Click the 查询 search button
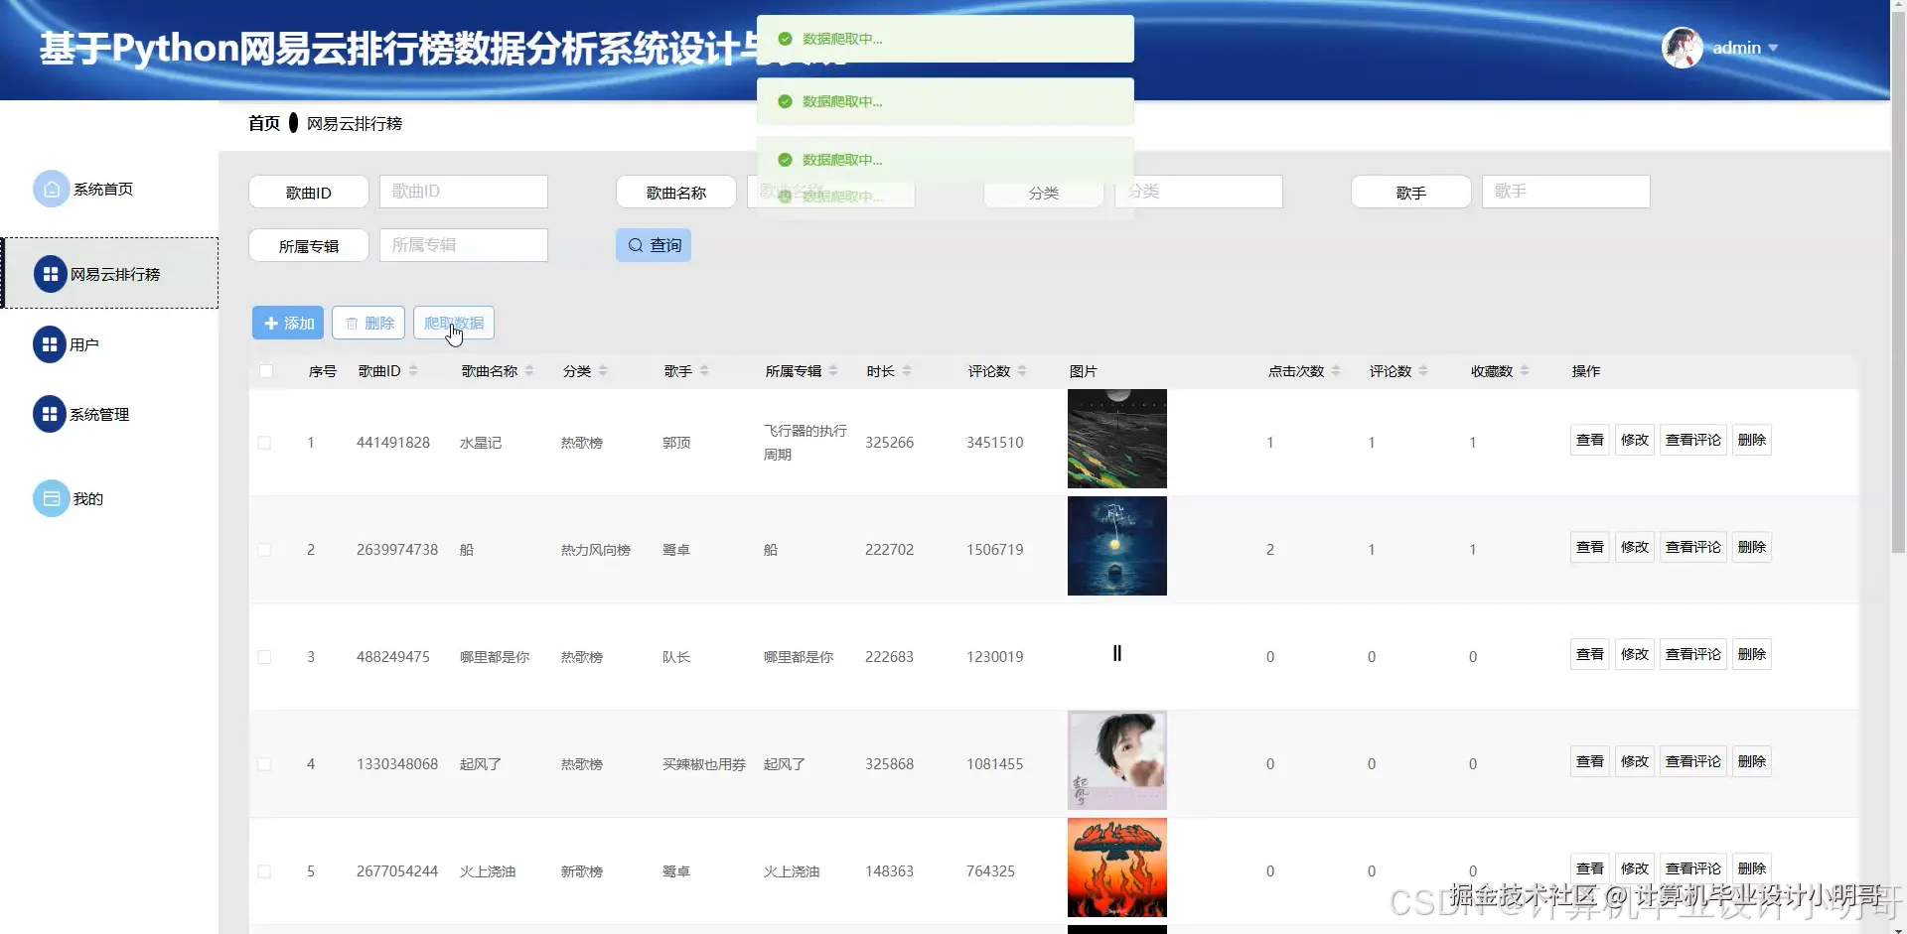Viewport: 1907px width, 934px height. [x=654, y=245]
